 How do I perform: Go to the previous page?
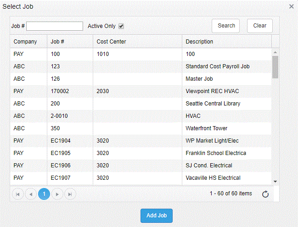coord(31,194)
